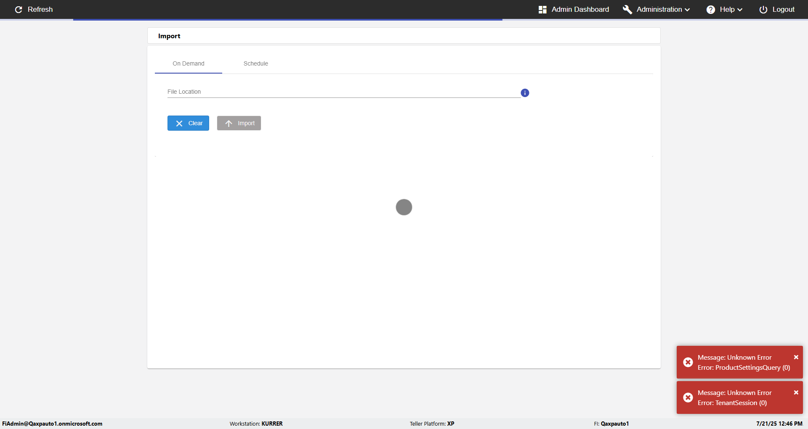
Task: Click the Administration wrench icon
Action: click(627, 9)
